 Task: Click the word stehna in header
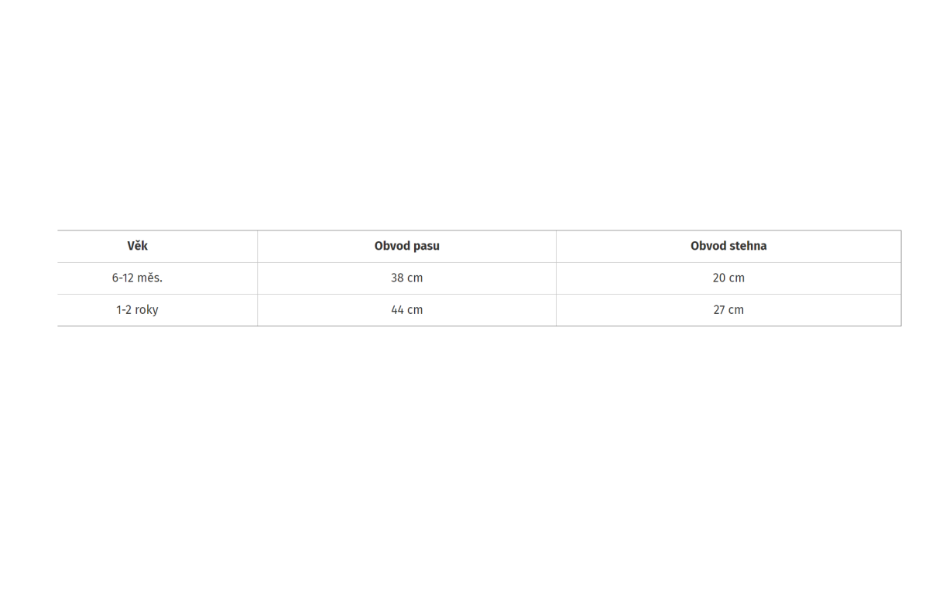point(748,246)
